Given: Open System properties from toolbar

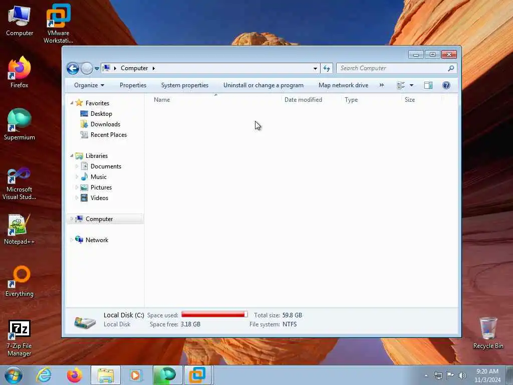Looking at the screenshot, I should pos(185,85).
